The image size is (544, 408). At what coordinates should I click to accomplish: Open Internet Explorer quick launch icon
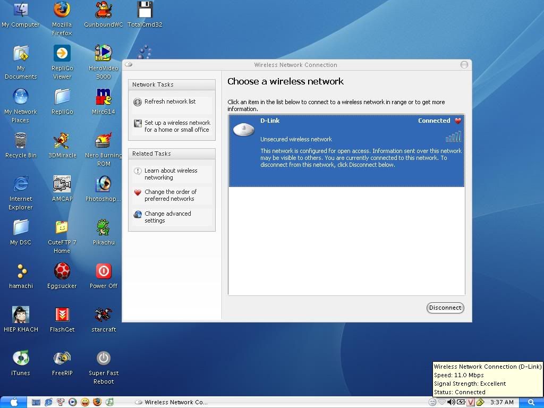(48, 402)
